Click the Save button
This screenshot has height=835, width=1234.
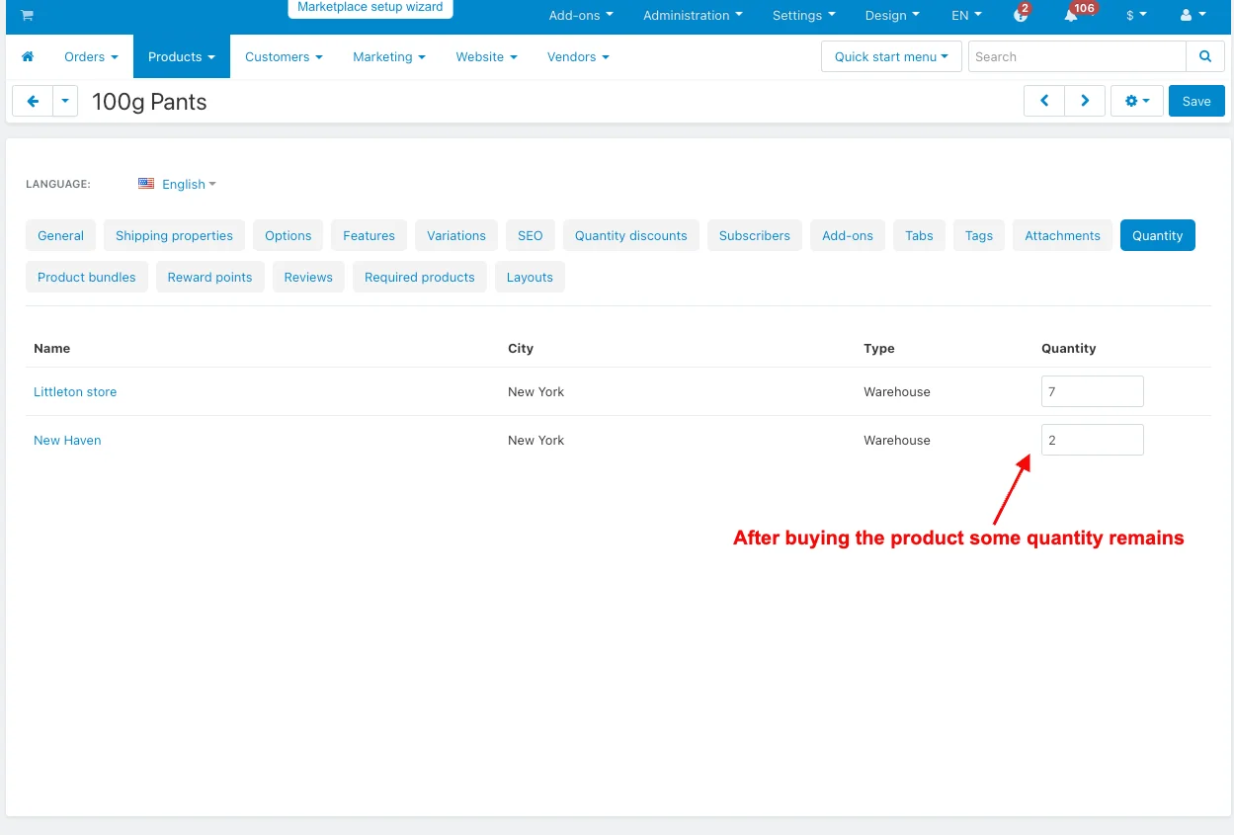coord(1195,101)
